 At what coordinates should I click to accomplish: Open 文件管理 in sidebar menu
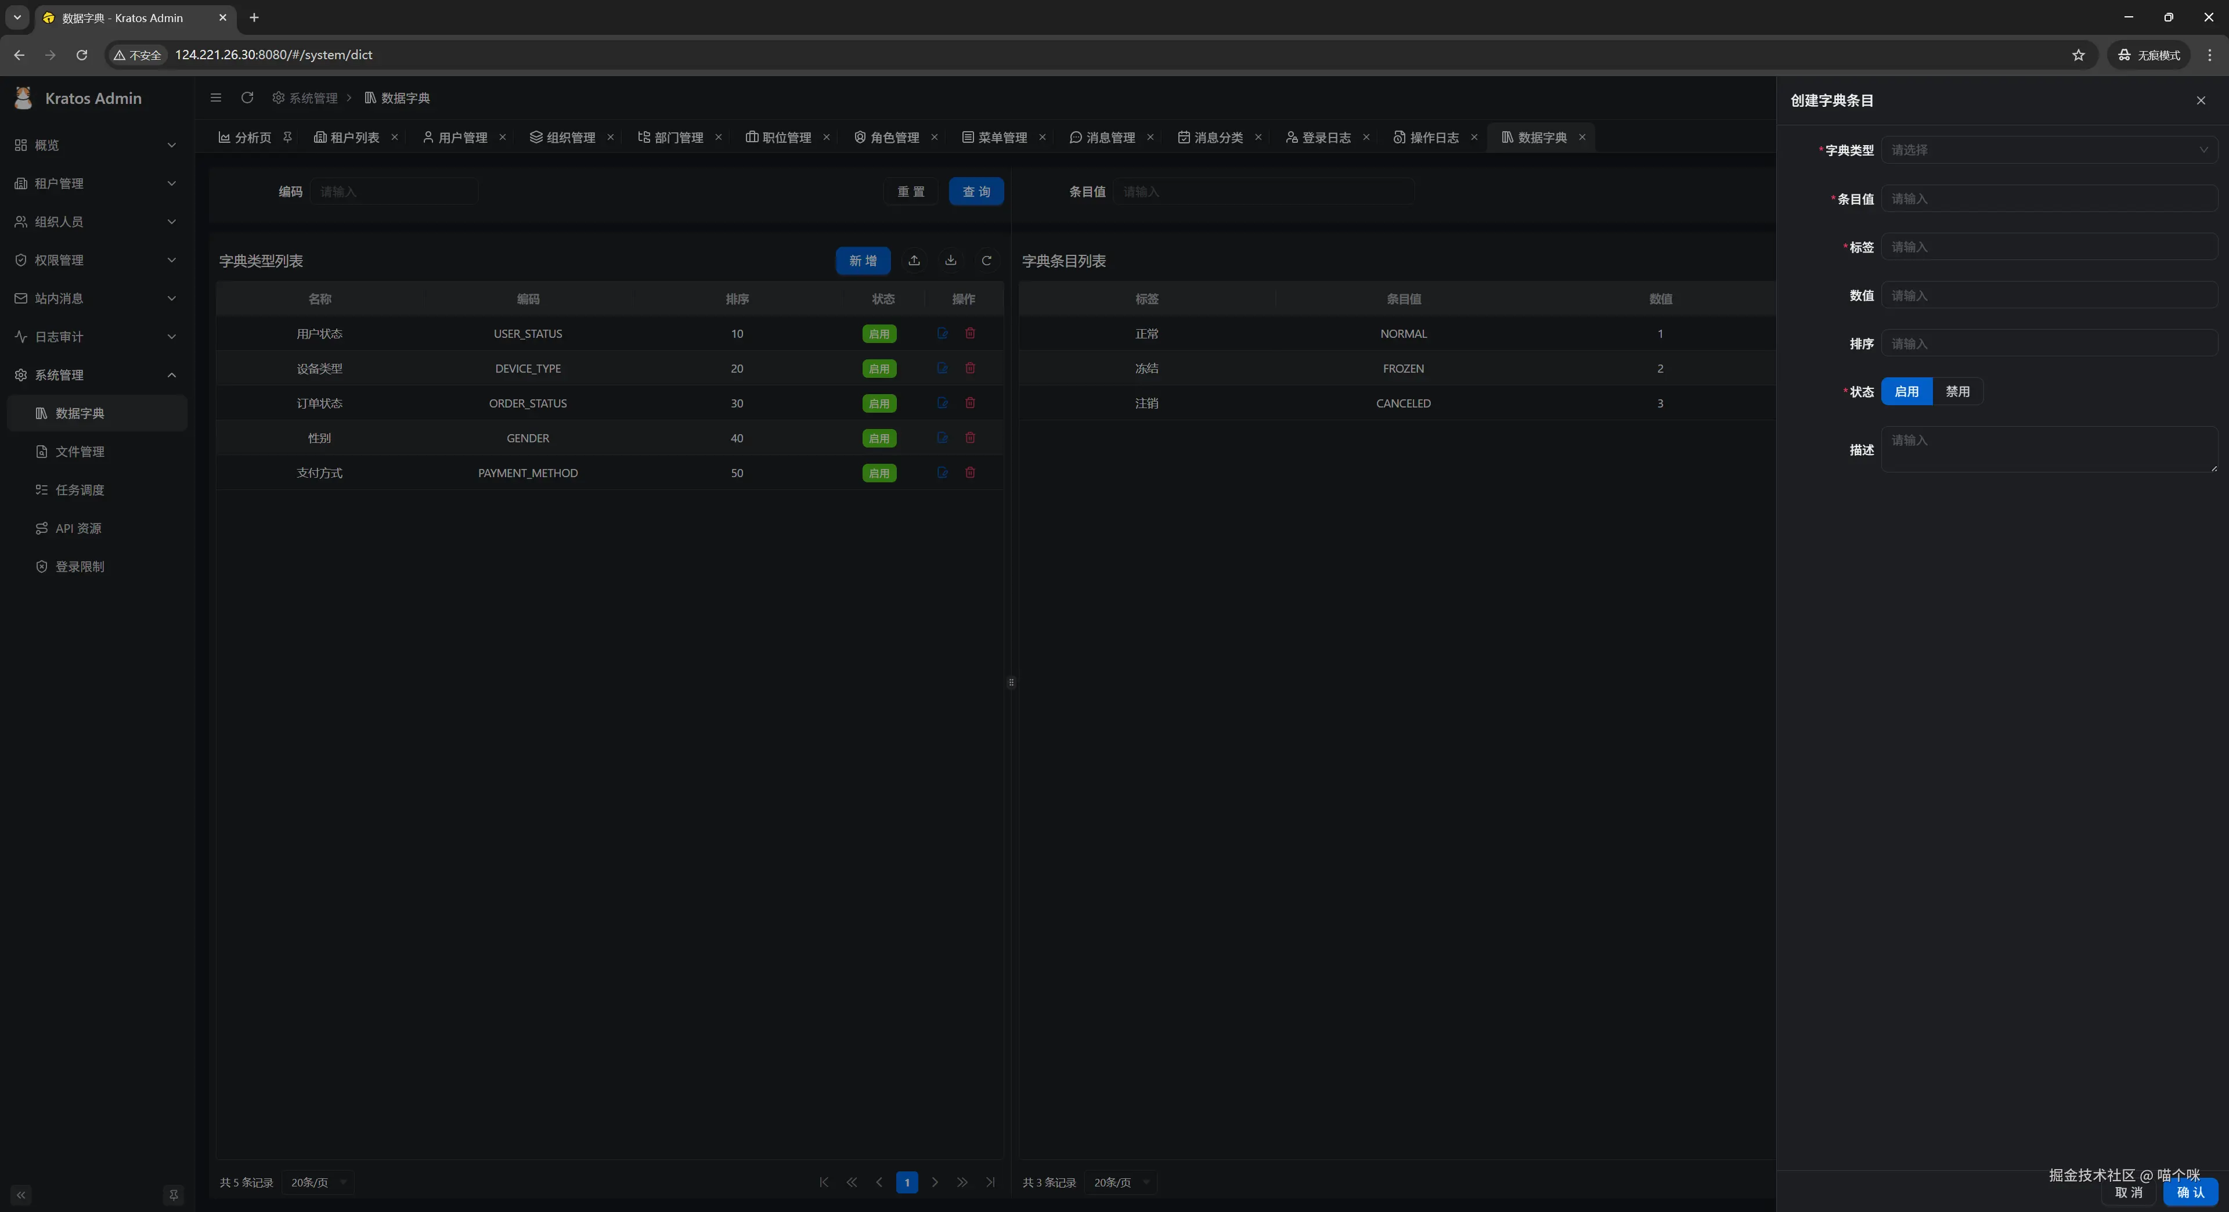(80, 452)
